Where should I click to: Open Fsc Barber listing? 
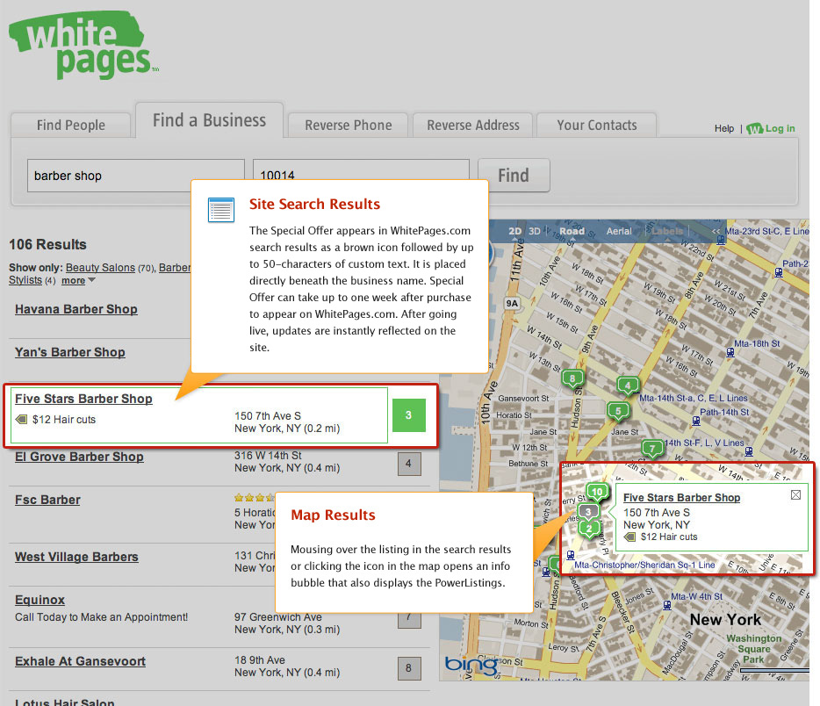coord(47,500)
